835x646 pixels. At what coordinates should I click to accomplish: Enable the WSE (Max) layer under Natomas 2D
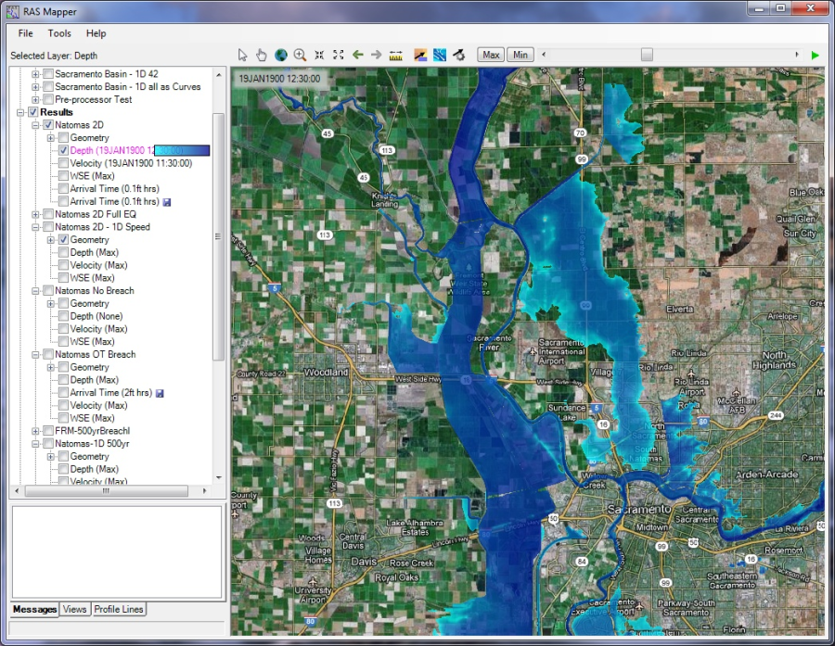[x=63, y=176]
